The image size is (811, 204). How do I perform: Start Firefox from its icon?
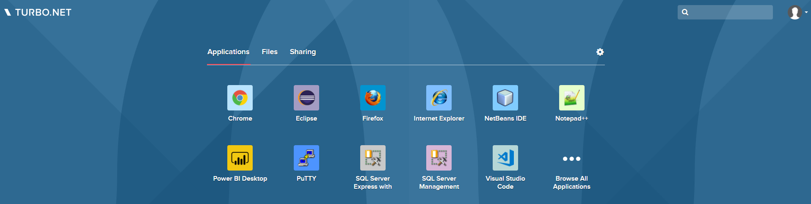click(373, 98)
